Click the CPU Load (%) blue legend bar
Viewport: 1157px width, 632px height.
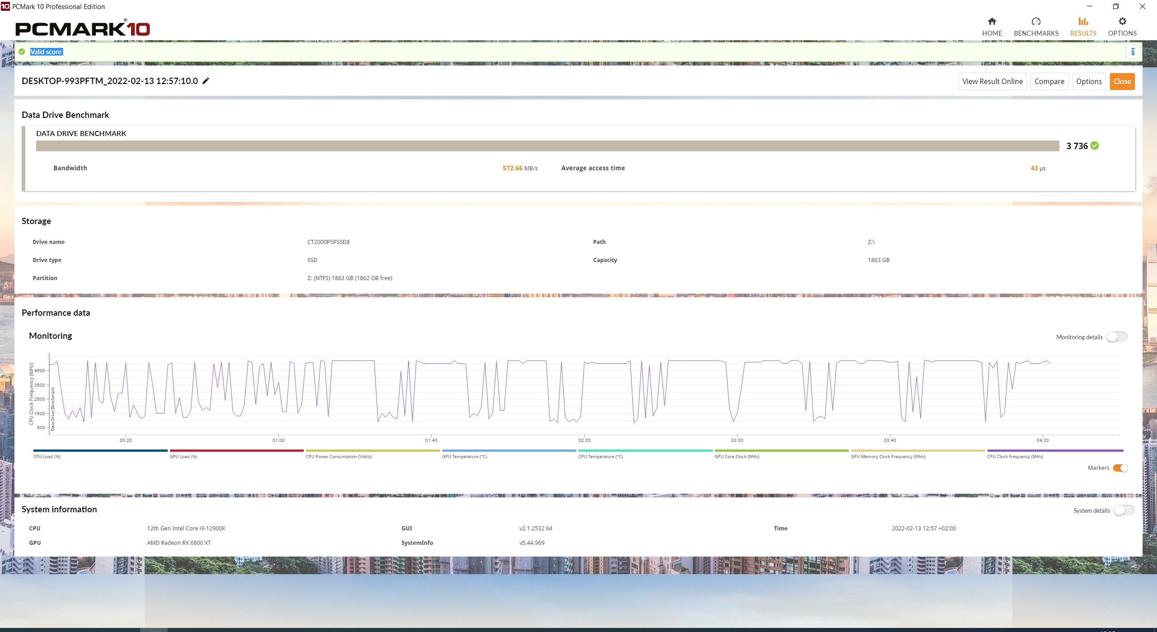click(x=100, y=451)
